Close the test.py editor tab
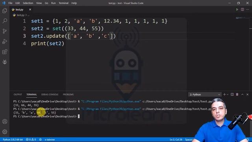The height and width of the screenshot is (142, 252). click(30, 9)
